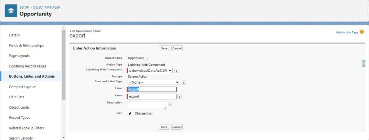Go to Page Layouts
369x140 pixels.
[19, 56]
